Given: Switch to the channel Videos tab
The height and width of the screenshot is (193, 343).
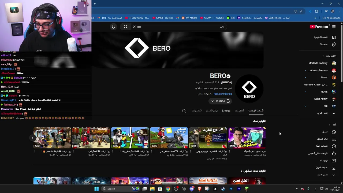Looking at the screenshot, I should pos(239,110).
